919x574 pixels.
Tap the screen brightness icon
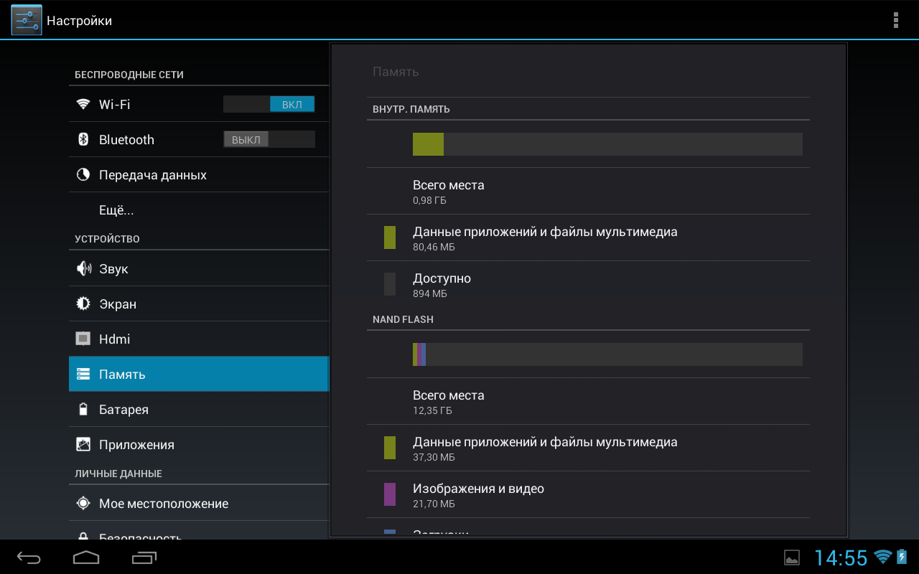83,304
